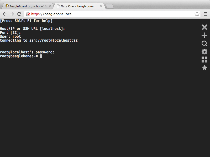Close the Gate One – beaglebone tab

point(101,6)
